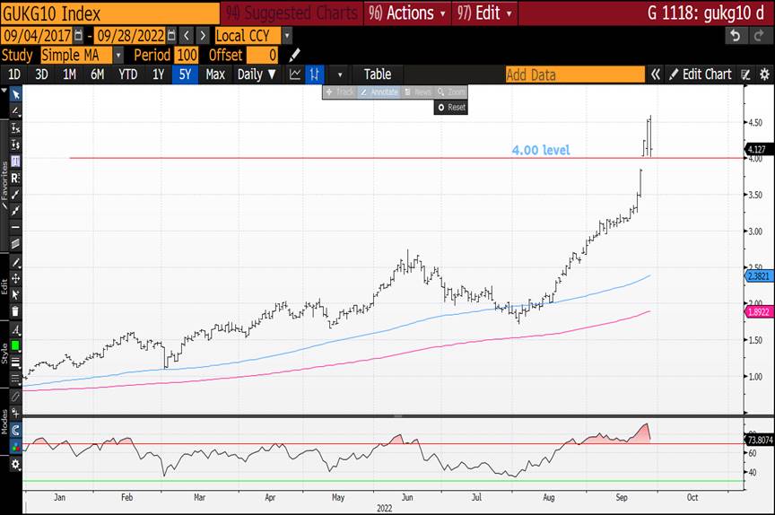Enable Annotate mode in chart overlay
Screen dimensions: 775x515
[379, 92]
